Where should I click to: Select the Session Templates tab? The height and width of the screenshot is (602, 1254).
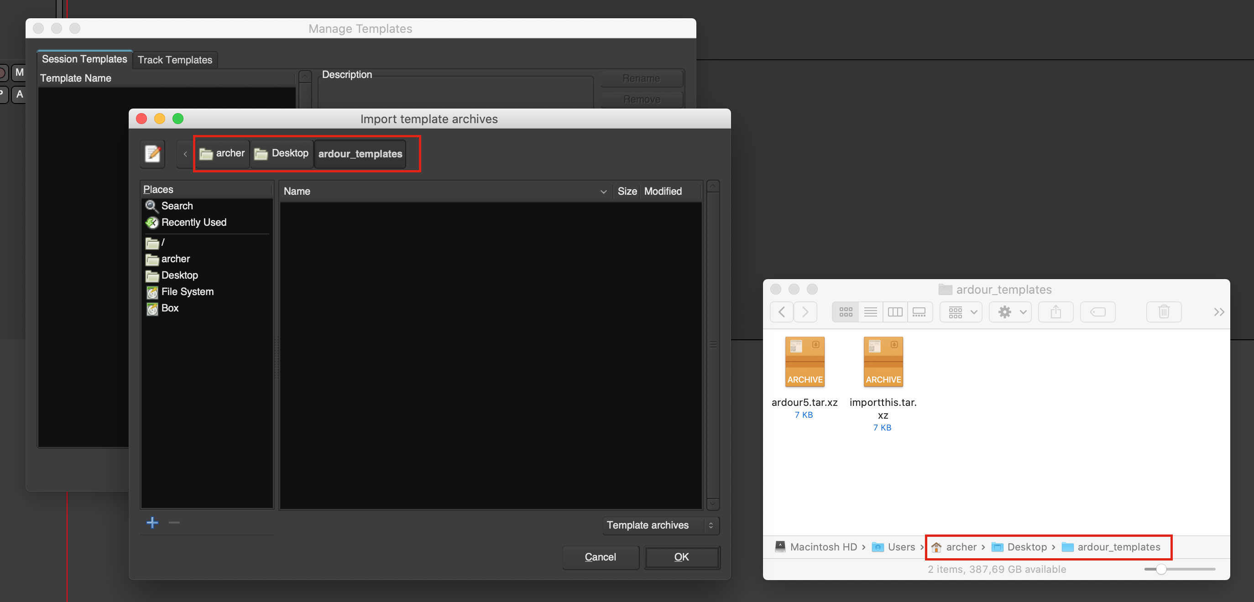(84, 59)
